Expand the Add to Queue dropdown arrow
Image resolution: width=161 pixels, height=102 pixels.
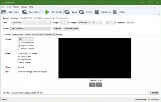[x=42, y=12]
